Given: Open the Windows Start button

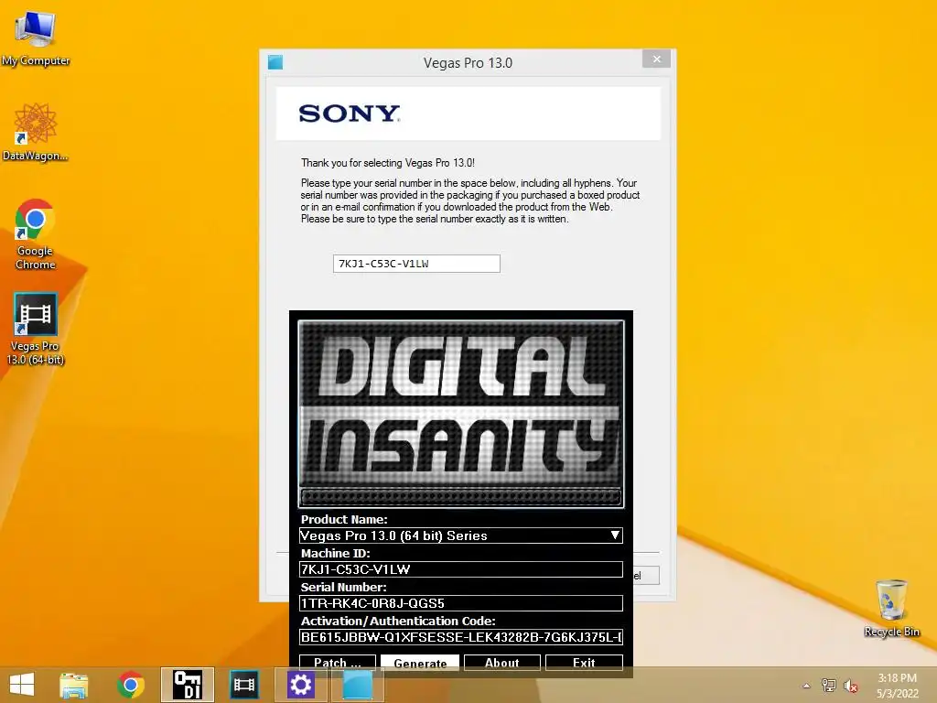Looking at the screenshot, I should tap(22, 685).
